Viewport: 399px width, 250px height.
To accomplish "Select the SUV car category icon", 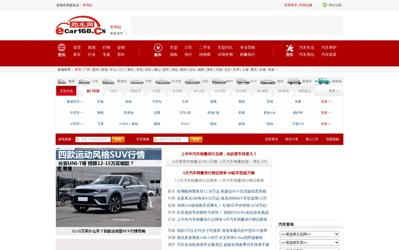I will pos(243,81).
